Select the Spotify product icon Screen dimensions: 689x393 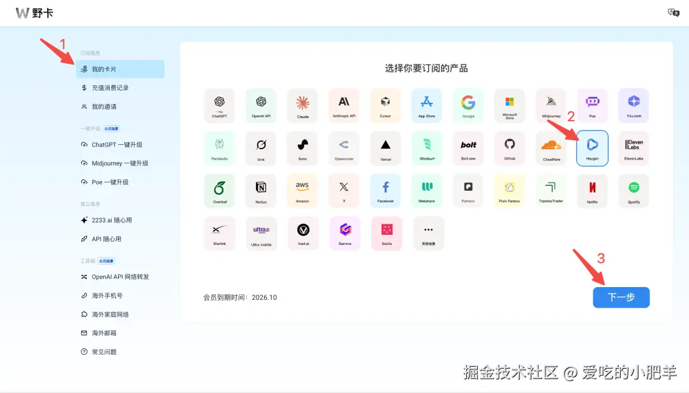click(633, 190)
